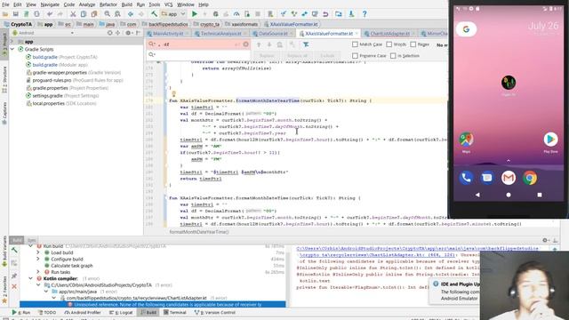This screenshot has height=320, width=569.
Task: Click Build panel settings gear icon
Action: pyautogui.click(x=545, y=240)
